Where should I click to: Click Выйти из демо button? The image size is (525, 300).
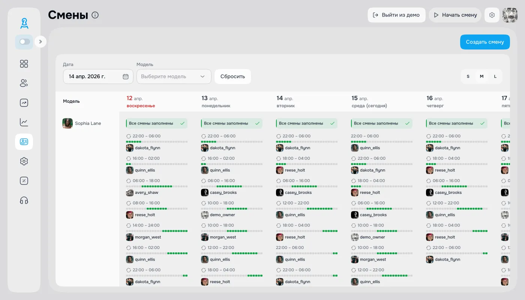click(x=396, y=15)
